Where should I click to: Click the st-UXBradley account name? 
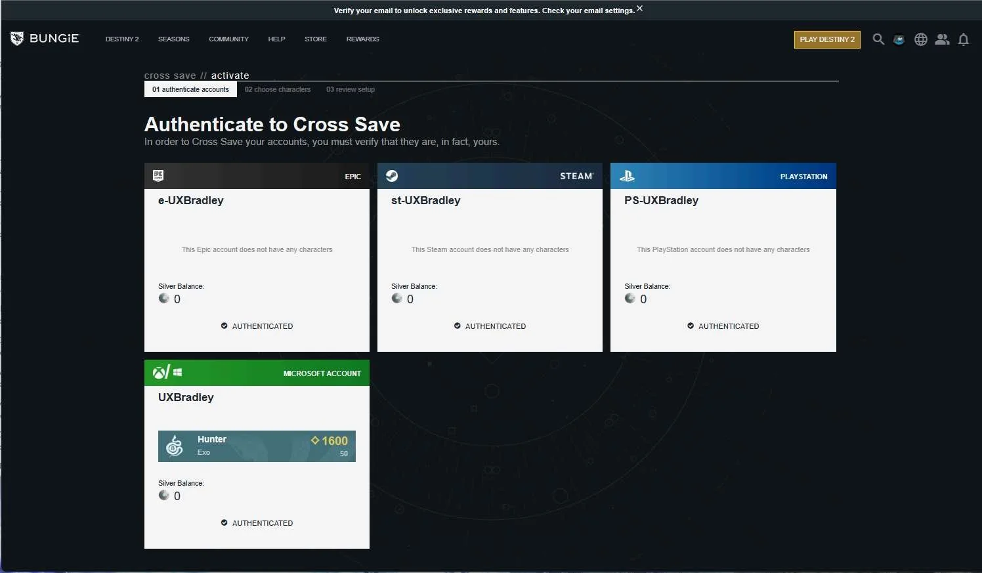click(x=426, y=200)
